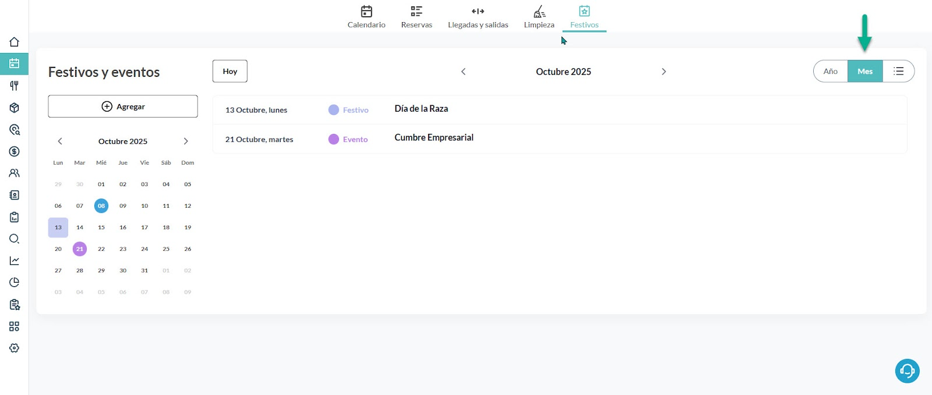Image resolution: width=932 pixels, height=395 pixels.
Task: Open settings gear icon in sidebar
Action: (14, 348)
